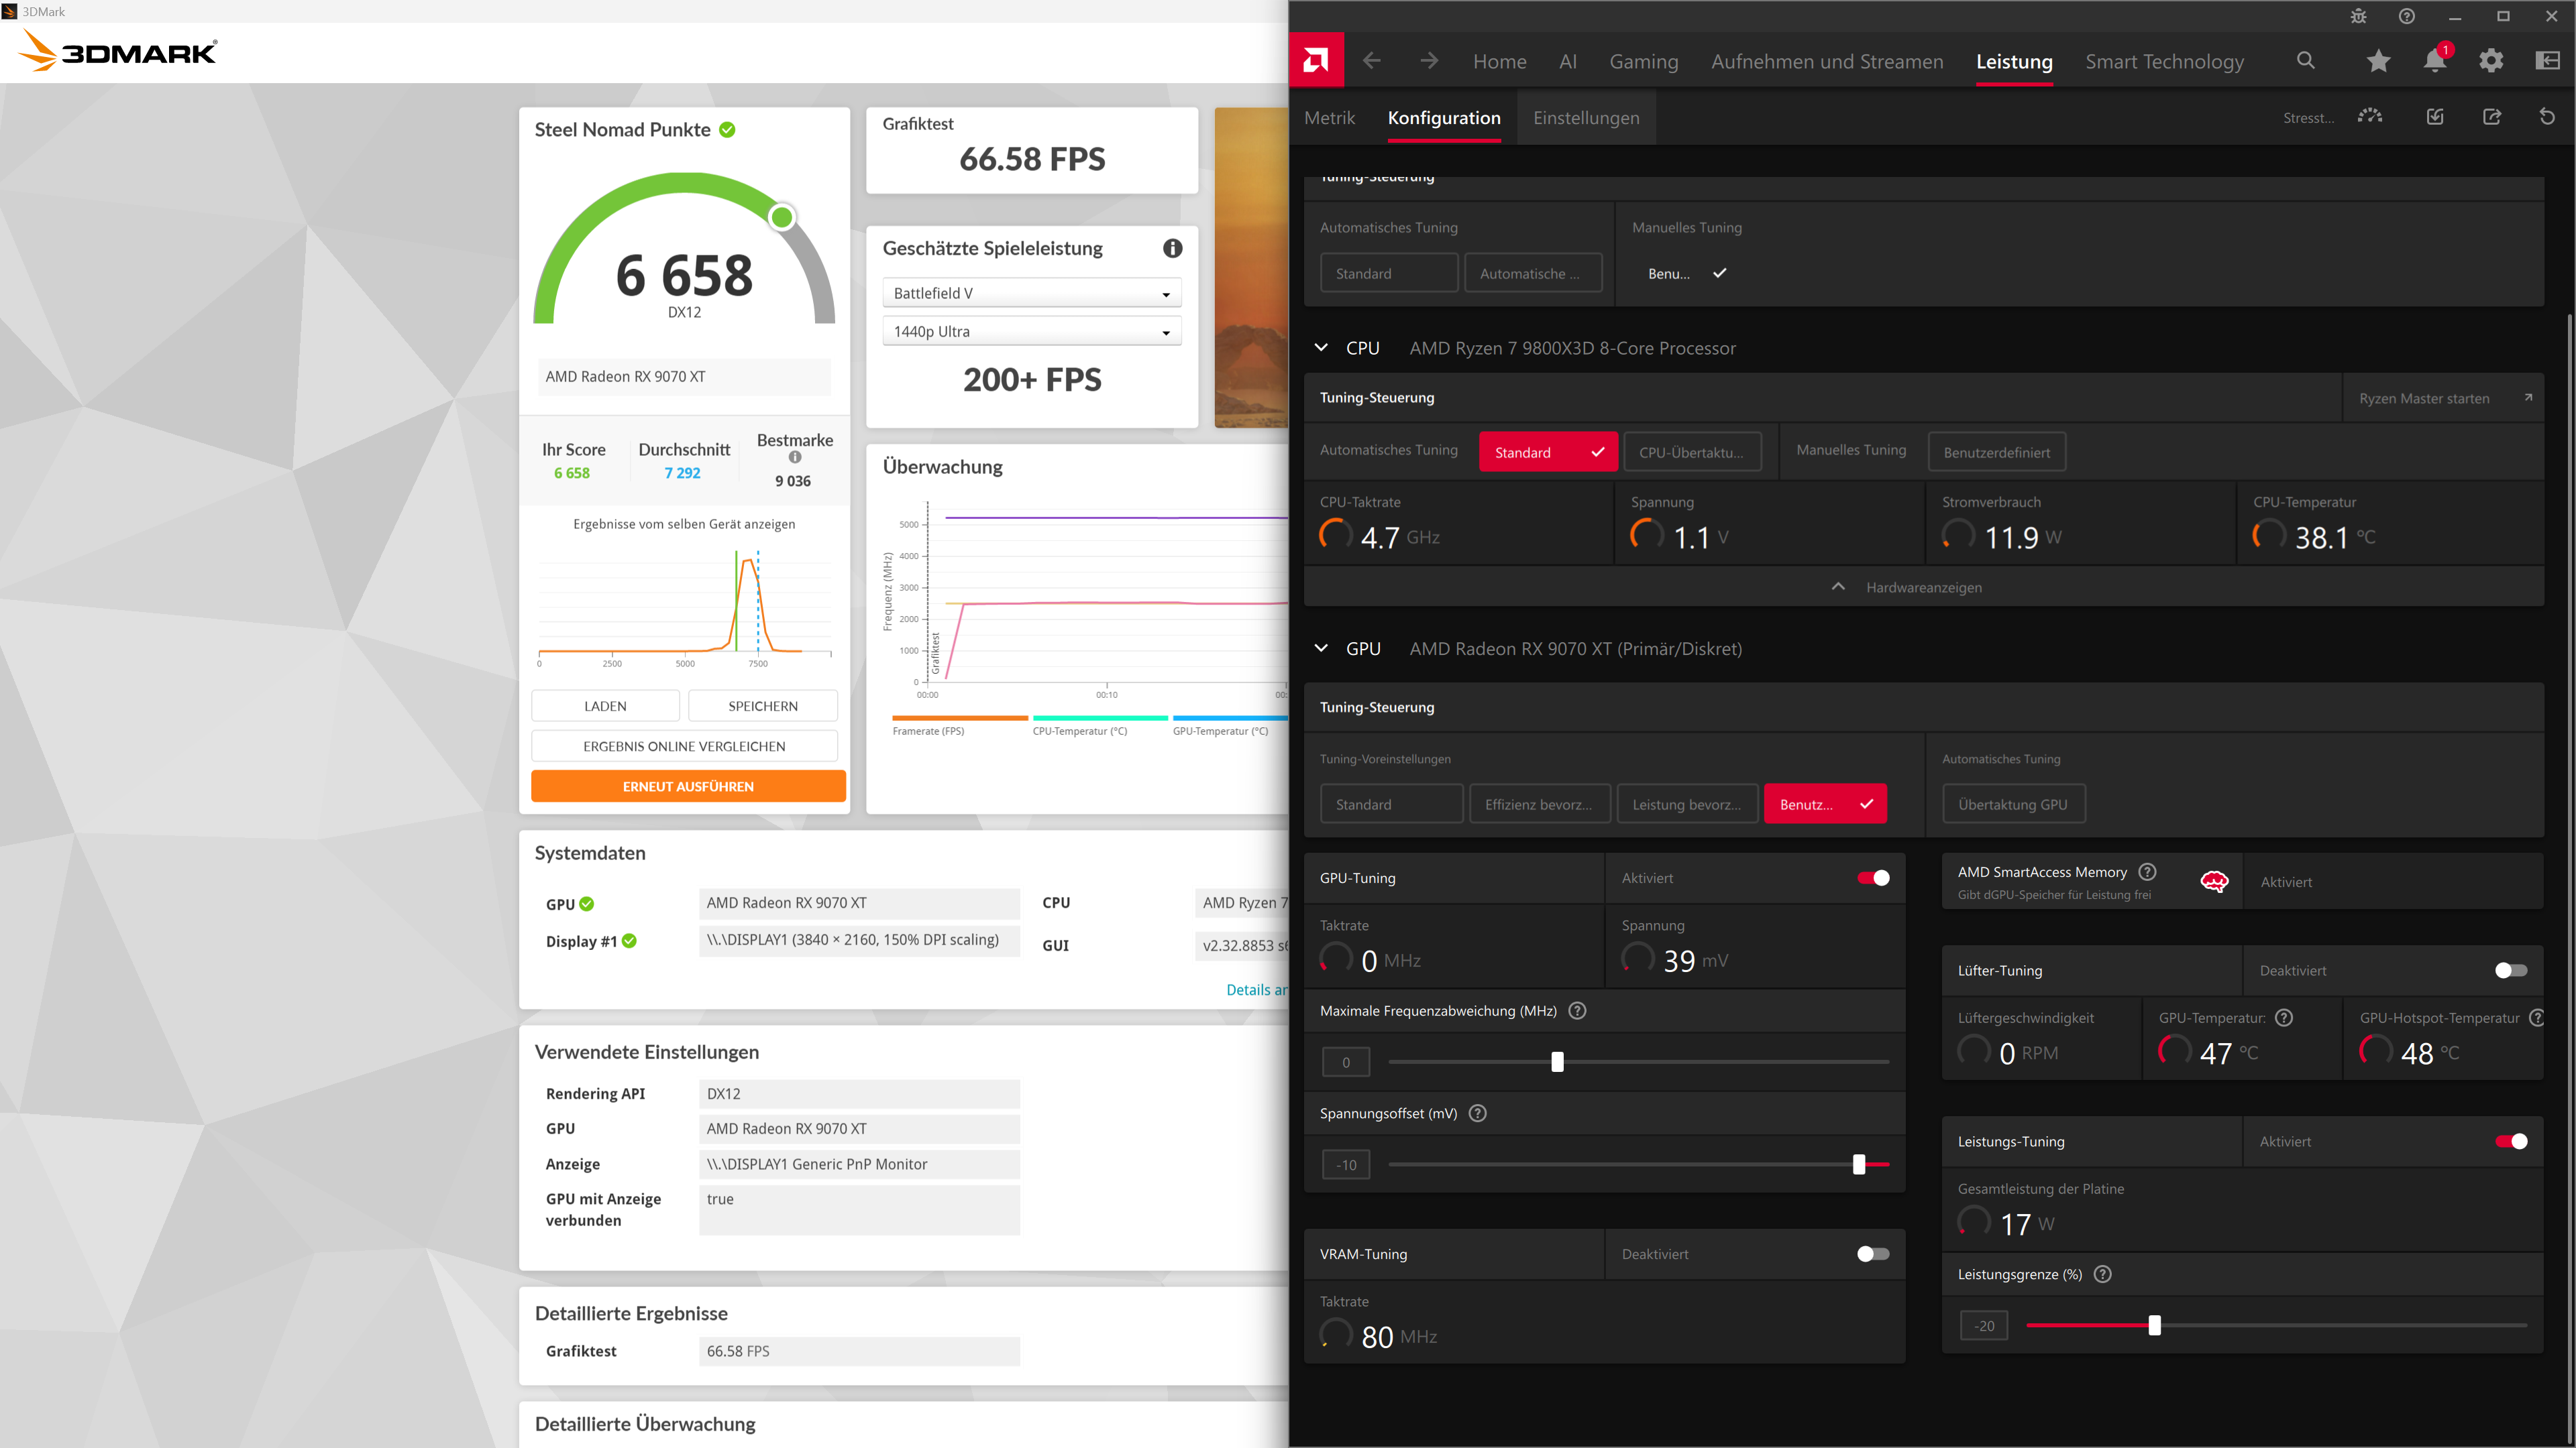Switch to the Metrik tab
Image resolution: width=2576 pixels, height=1448 pixels.
(x=1329, y=118)
